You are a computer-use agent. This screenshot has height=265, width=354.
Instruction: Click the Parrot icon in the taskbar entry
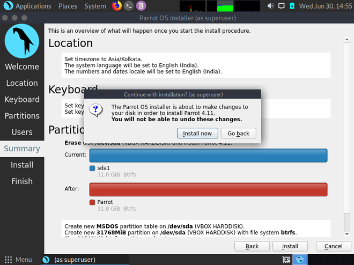46,260
